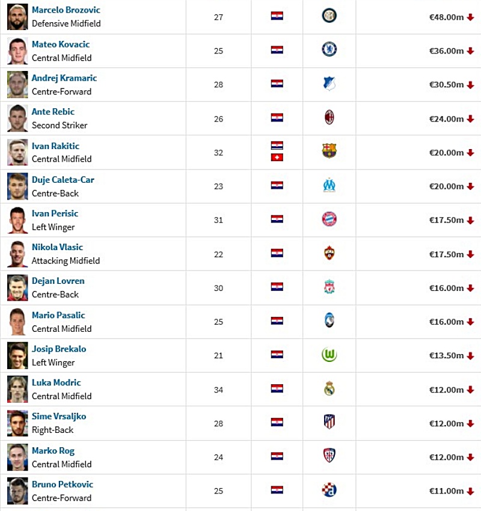Open the Real Madrid crest icon

tap(329, 388)
